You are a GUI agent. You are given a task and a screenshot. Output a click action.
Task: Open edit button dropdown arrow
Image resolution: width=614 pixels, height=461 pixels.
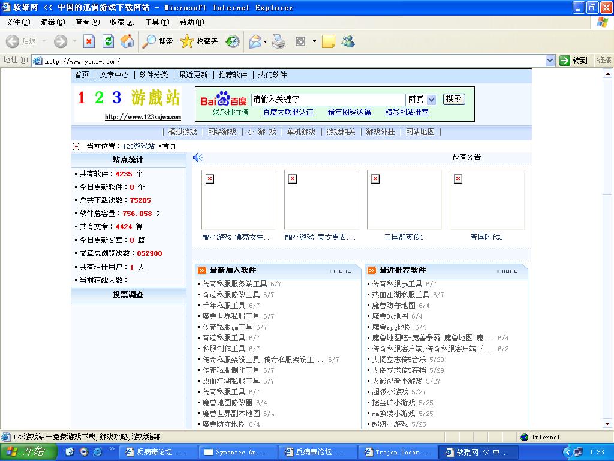tap(314, 41)
